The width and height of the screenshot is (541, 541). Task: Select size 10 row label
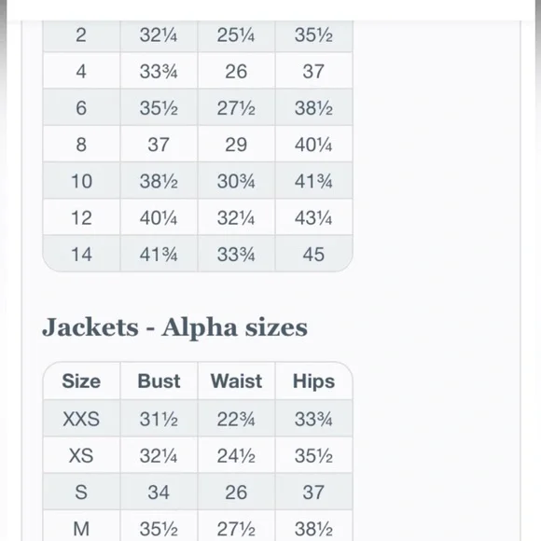pyautogui.click(x=81, y=181)
